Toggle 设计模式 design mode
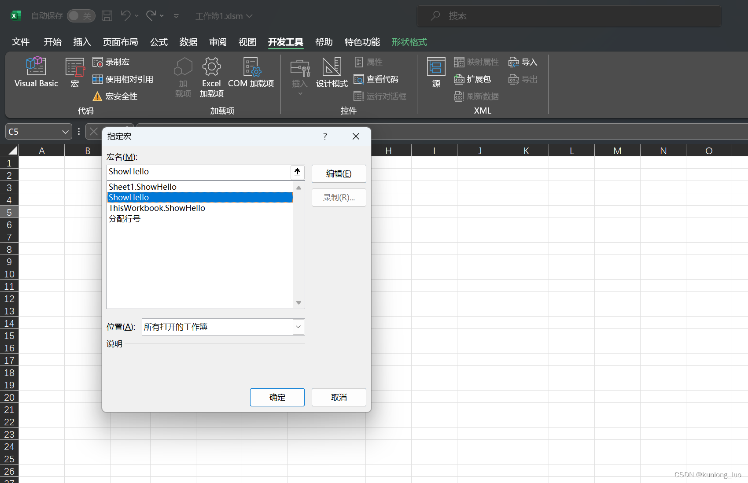 pos(332,72)
